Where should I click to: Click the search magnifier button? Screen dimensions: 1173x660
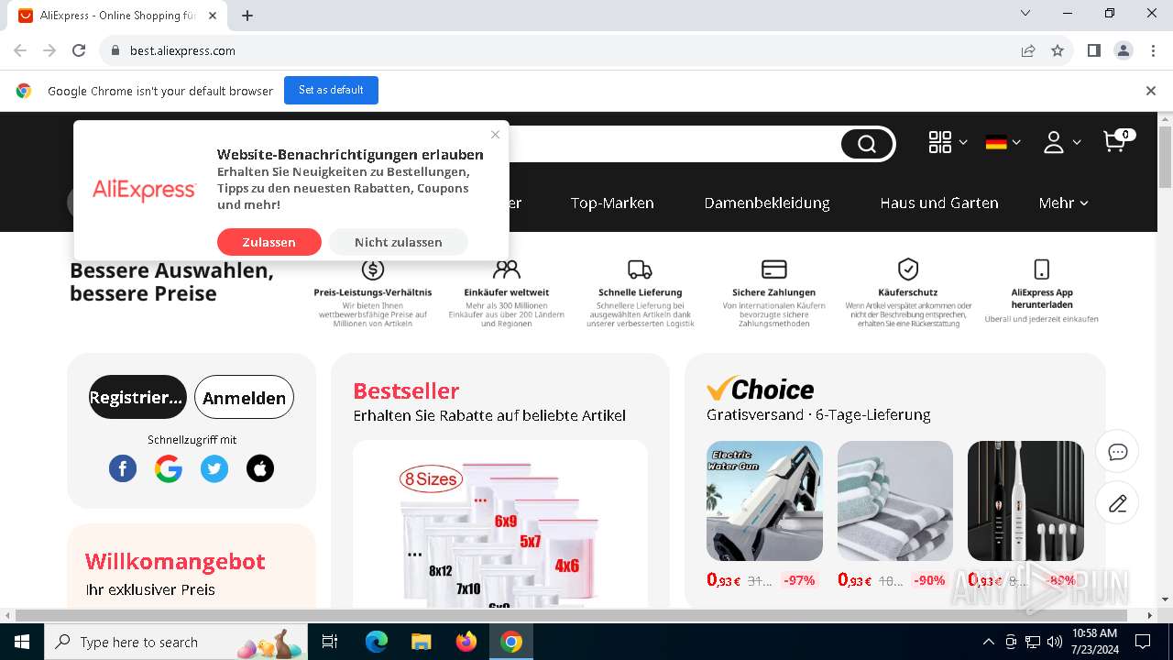tap(867, 144)
